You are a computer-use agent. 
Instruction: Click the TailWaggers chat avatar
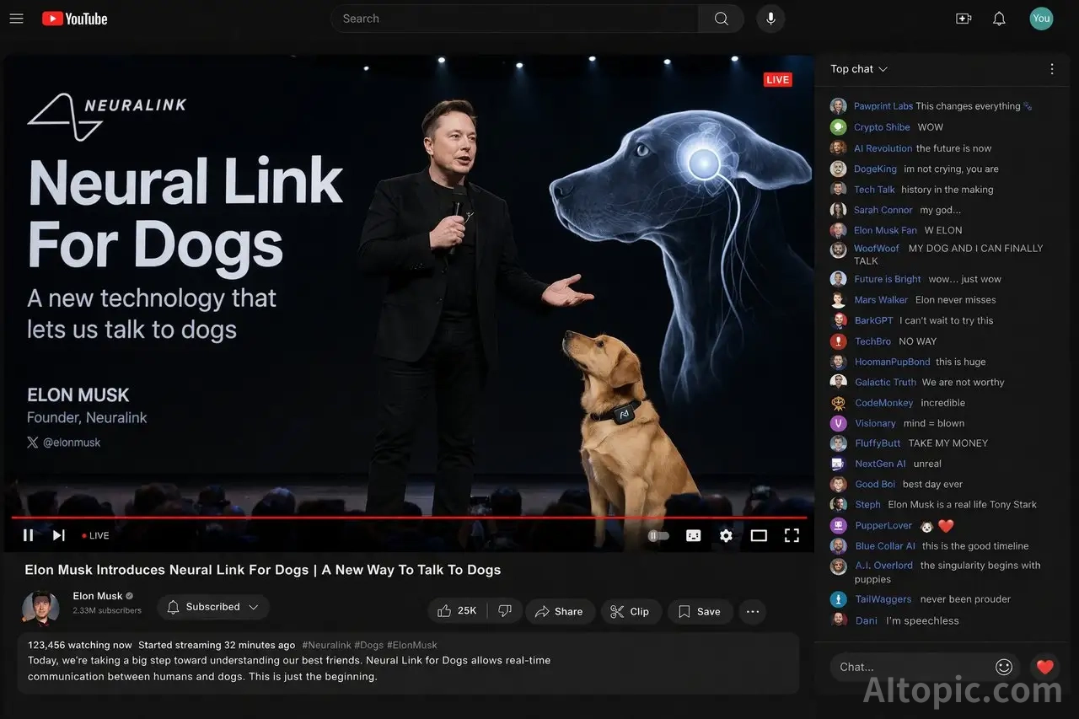click(x=838, y=599)
